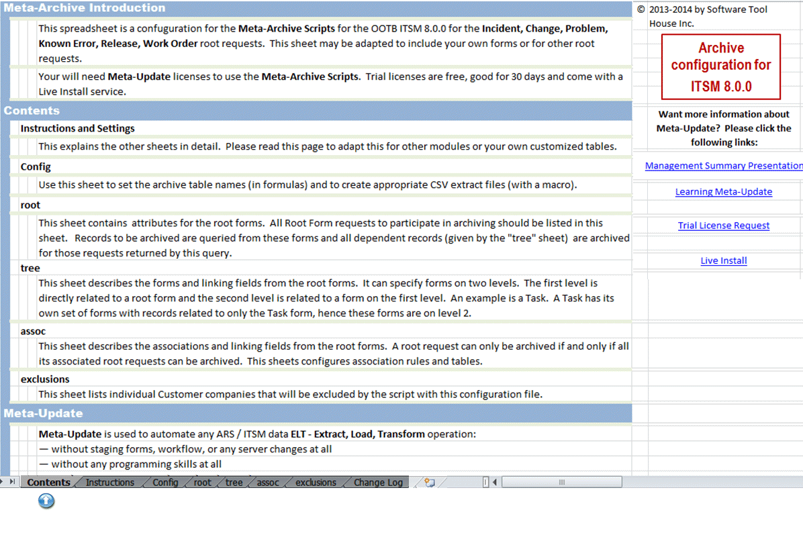Select the 'This sheet describes the forms and linking fields' paragraph
Screen dimensions: 803x533
click(326, 298)
